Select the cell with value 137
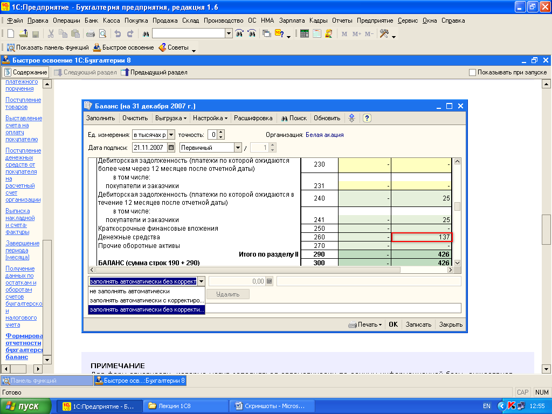Image resolution: width=552 pixels, height=414 pixels. [422, 237]
